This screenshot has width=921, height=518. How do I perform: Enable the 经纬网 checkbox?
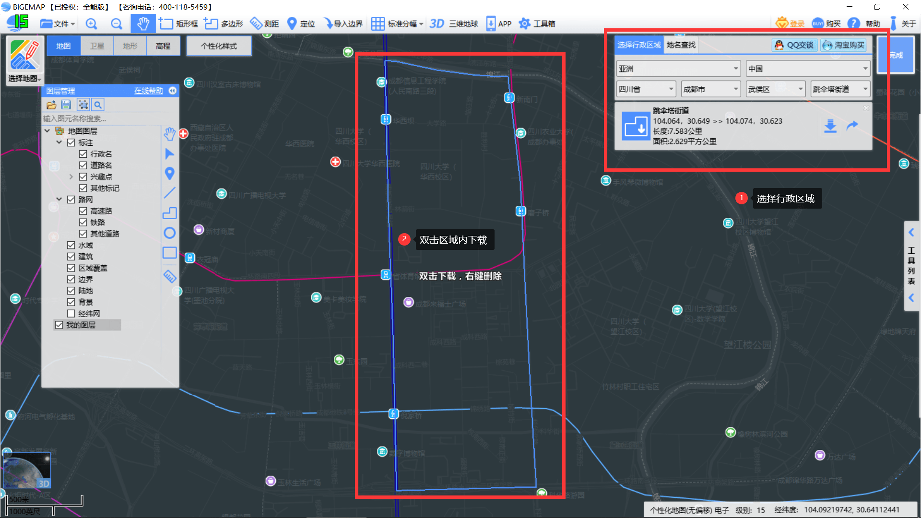pos(71,314)
